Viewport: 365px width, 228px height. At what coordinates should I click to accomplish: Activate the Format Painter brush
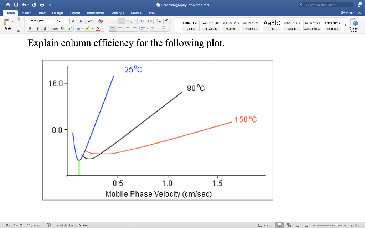coord(19,31)
